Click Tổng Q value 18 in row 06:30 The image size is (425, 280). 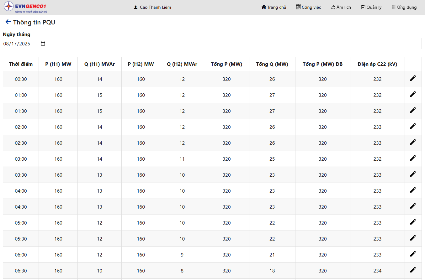(x=272, y=271)
